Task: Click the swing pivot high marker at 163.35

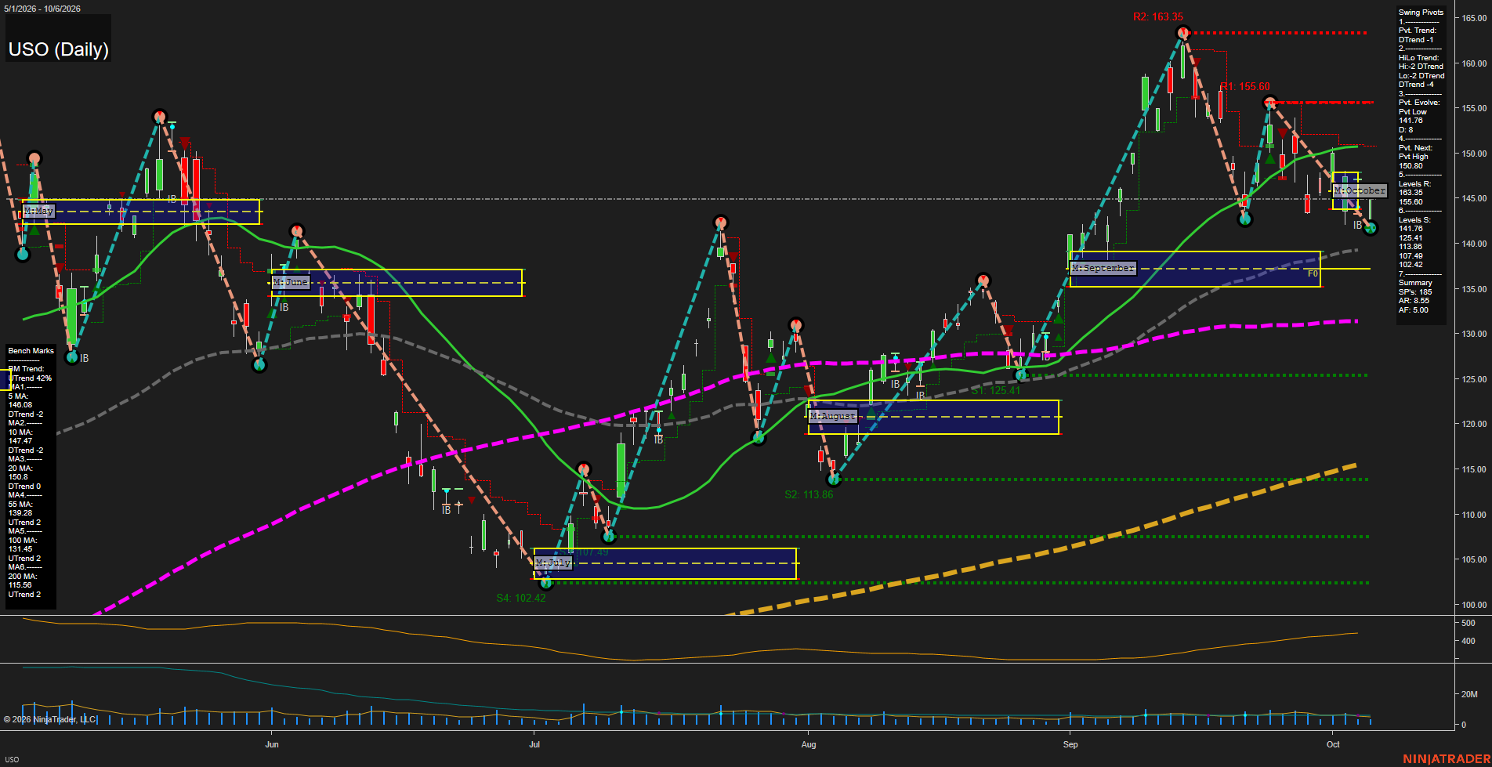Action: pyautogui.click(x=1183, y=33)
